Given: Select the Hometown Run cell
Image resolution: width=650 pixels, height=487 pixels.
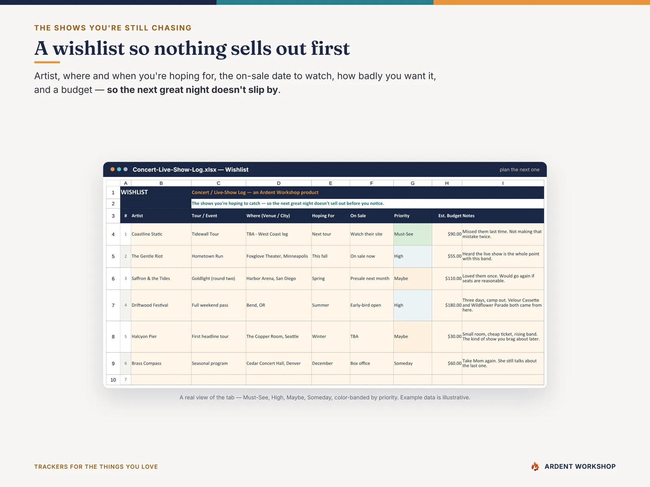Looking at the screenshot, I should pos(219,256).
